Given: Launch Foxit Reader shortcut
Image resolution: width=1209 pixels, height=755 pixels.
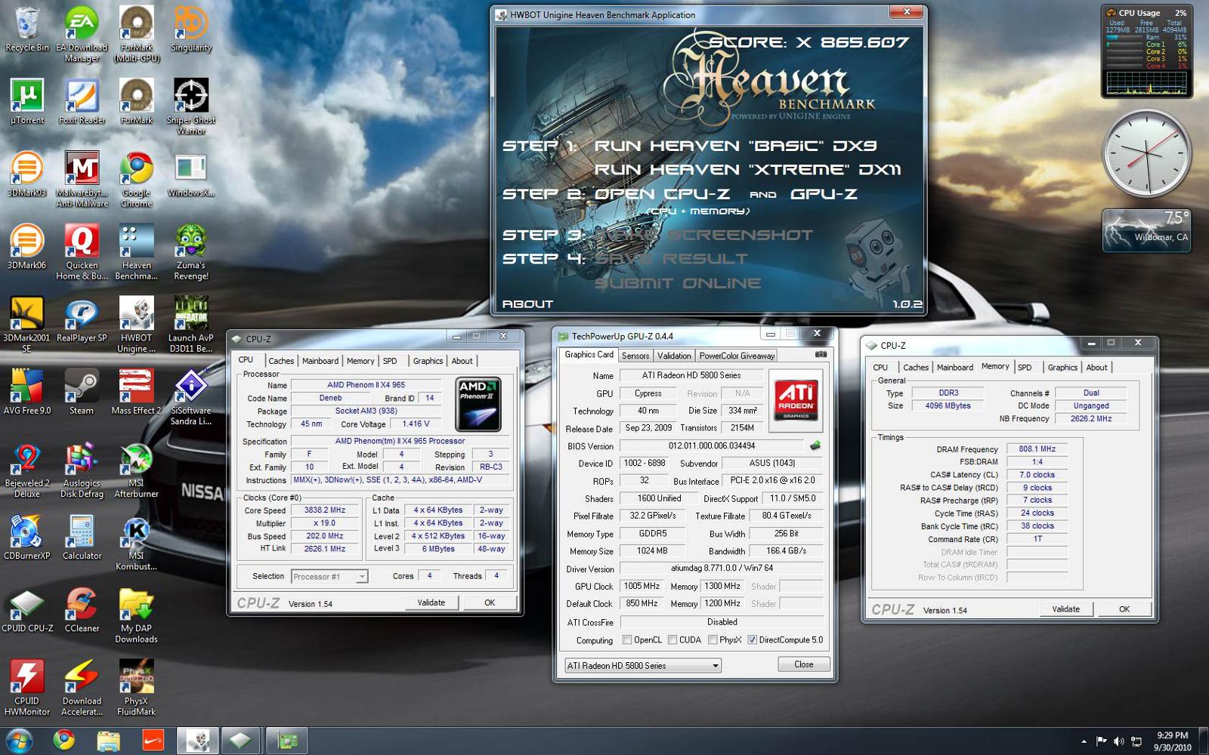Looking at the screenshot, I should (82, 101).
